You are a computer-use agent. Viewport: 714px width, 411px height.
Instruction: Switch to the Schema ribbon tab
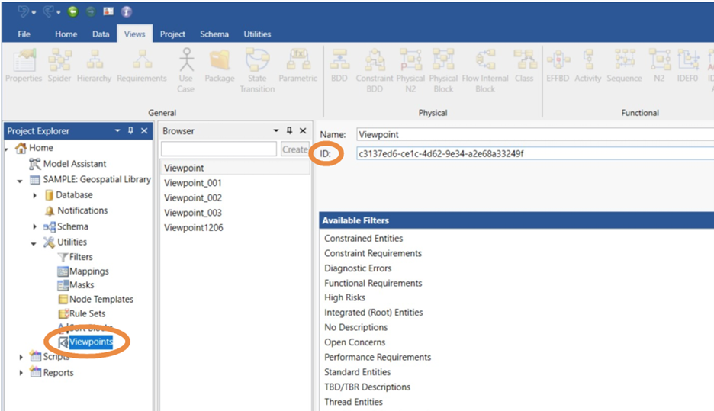[x=214, y=34]
